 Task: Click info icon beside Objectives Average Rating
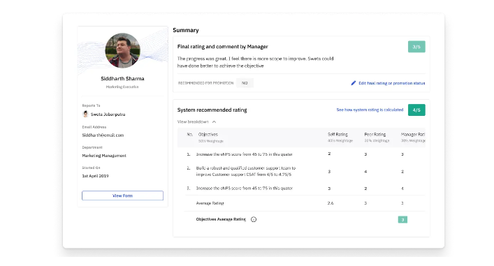coord(254,219)
